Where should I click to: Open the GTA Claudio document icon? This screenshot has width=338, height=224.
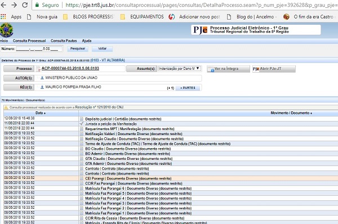click(x=82, y=159)
